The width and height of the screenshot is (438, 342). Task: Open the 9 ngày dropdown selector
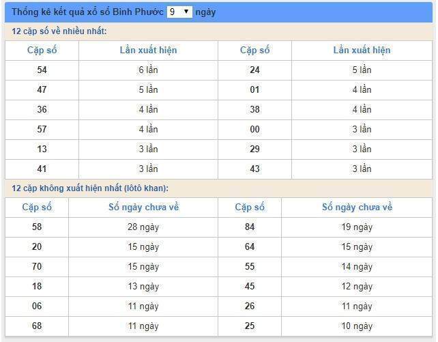(x=179, y=12)
